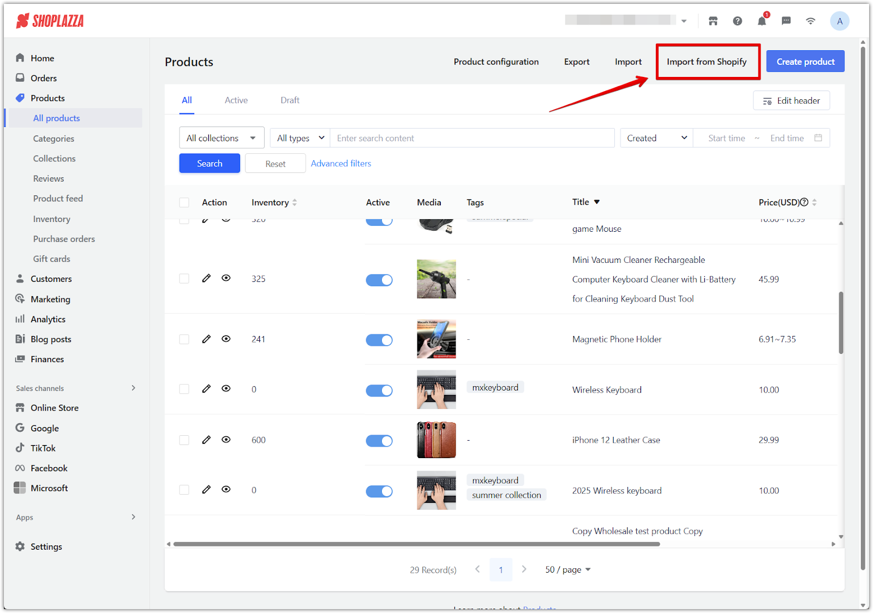Open the All collections dropdown
This screenshot has height=613, width=873.
(x=222, y=138)
